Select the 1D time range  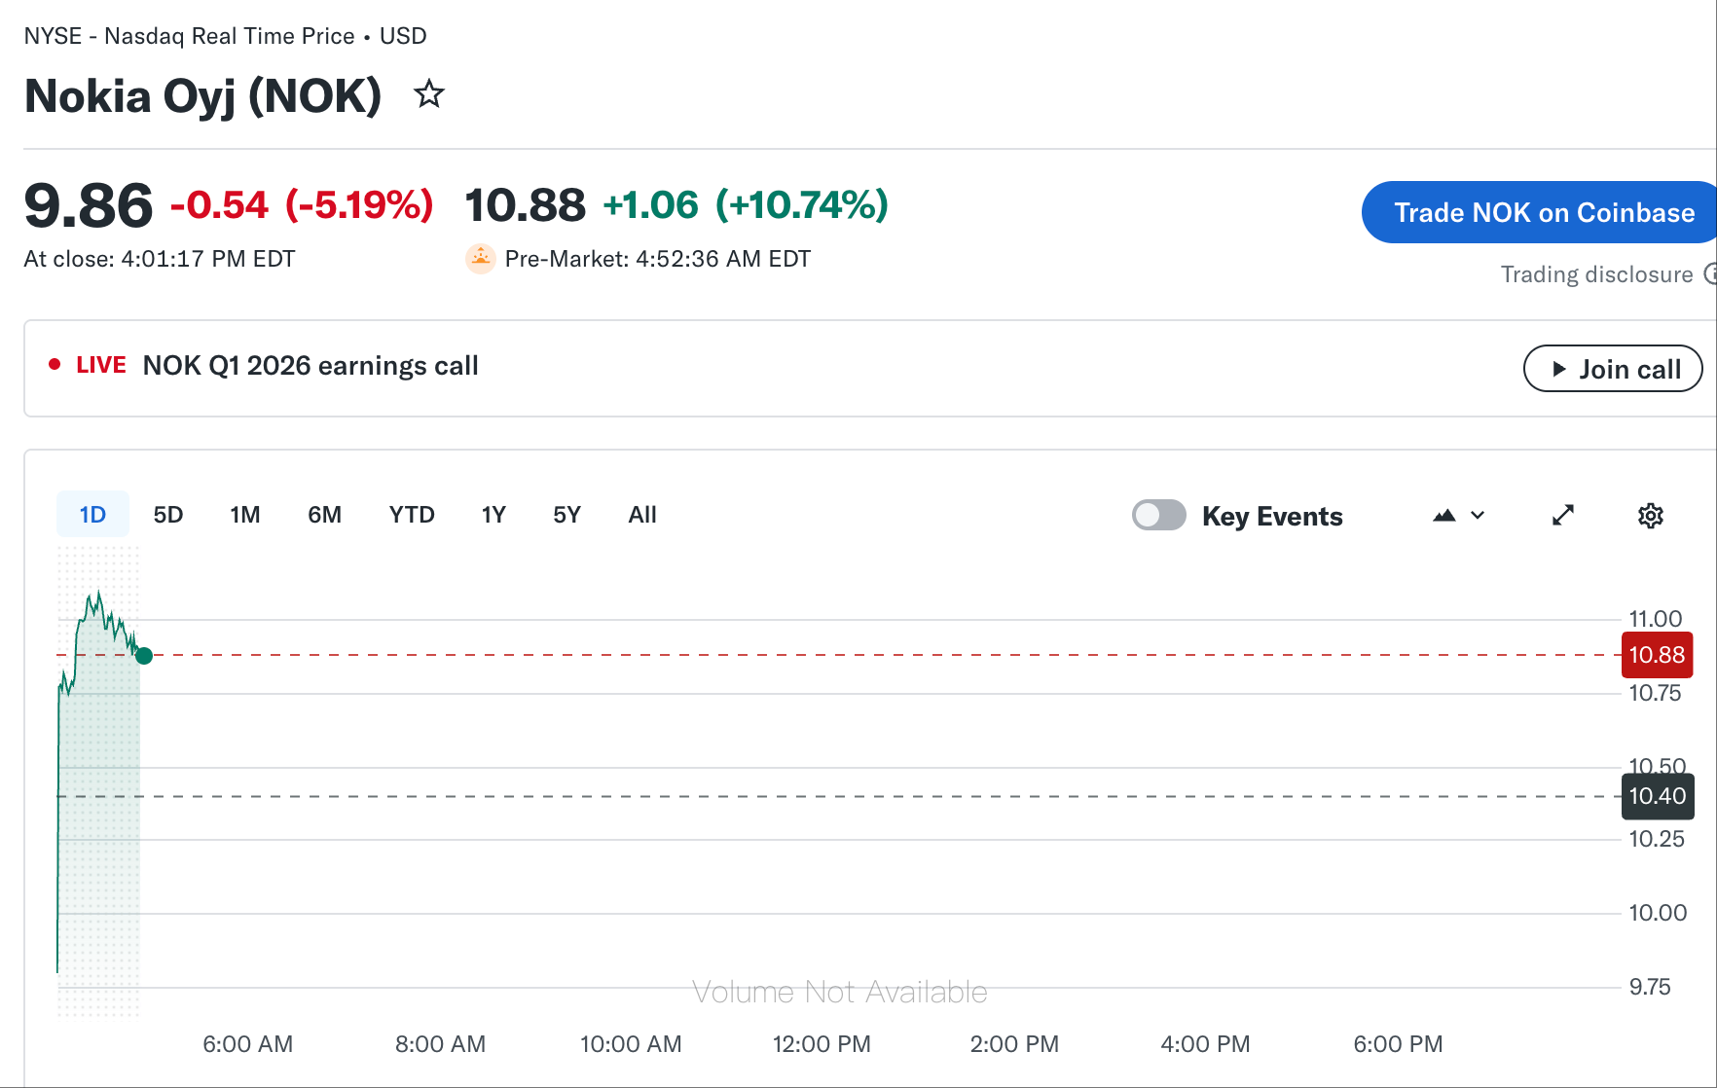coord(92,515)
